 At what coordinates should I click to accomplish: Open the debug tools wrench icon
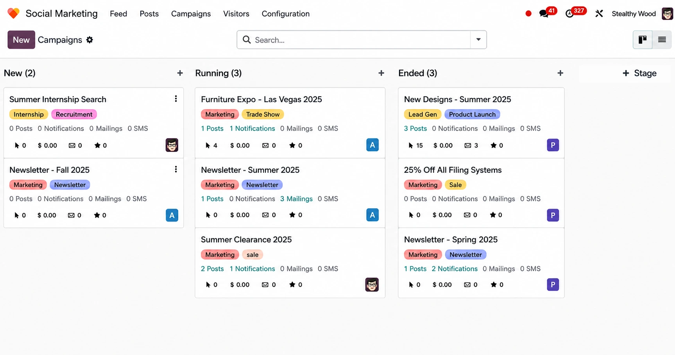click(x=599, y=14)
